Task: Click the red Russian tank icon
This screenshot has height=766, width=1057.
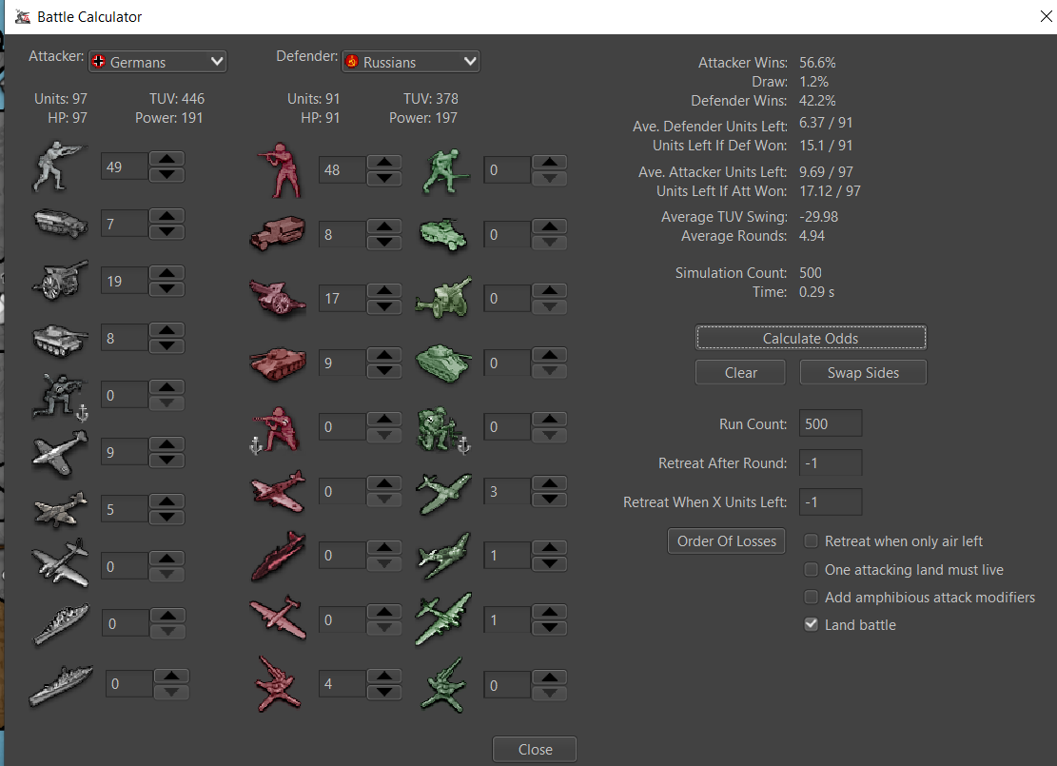Action: pyautogui.click(x=278, y=363)
